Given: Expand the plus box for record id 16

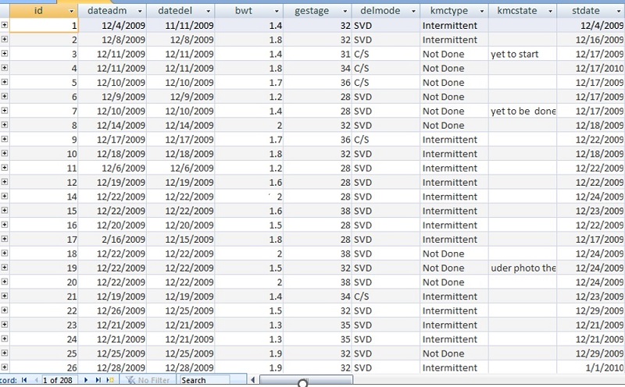Looking at the screenshot, I should click(5, 225).
